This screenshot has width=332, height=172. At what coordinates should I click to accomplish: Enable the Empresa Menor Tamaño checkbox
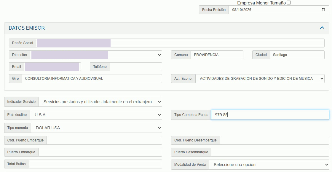[x=289, y=3]
